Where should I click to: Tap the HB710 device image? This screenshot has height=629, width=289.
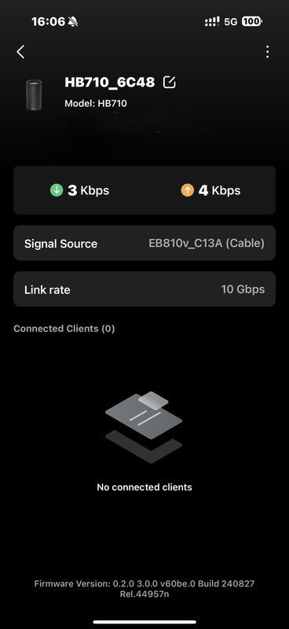[34, 94]
